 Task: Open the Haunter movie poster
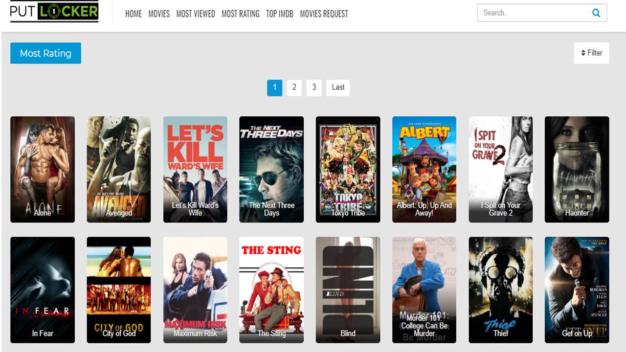click(577, 169)
